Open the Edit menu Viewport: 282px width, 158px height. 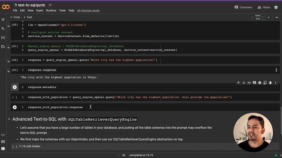22,11
